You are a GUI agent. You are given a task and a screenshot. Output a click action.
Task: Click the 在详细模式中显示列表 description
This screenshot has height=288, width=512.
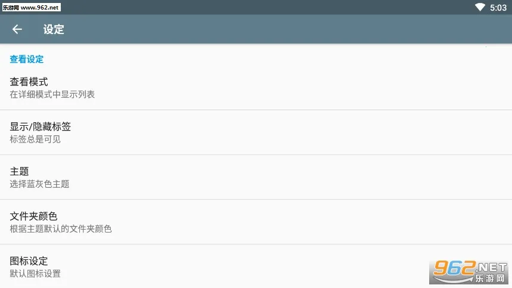52,94
